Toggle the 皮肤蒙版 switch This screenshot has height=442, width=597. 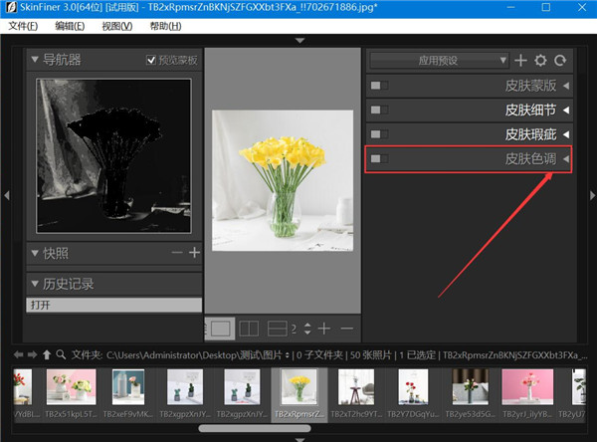coord(377,86)
